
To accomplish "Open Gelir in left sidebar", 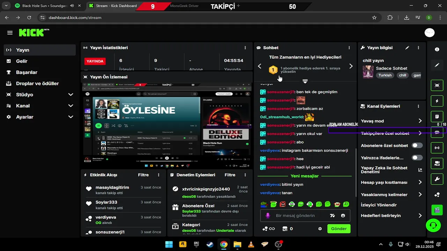I will point(39,61).
